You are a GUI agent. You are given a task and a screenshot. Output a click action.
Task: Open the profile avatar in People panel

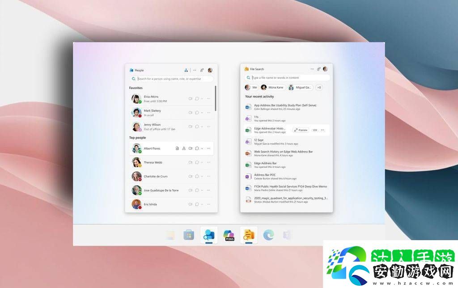[x=210, y=70]
